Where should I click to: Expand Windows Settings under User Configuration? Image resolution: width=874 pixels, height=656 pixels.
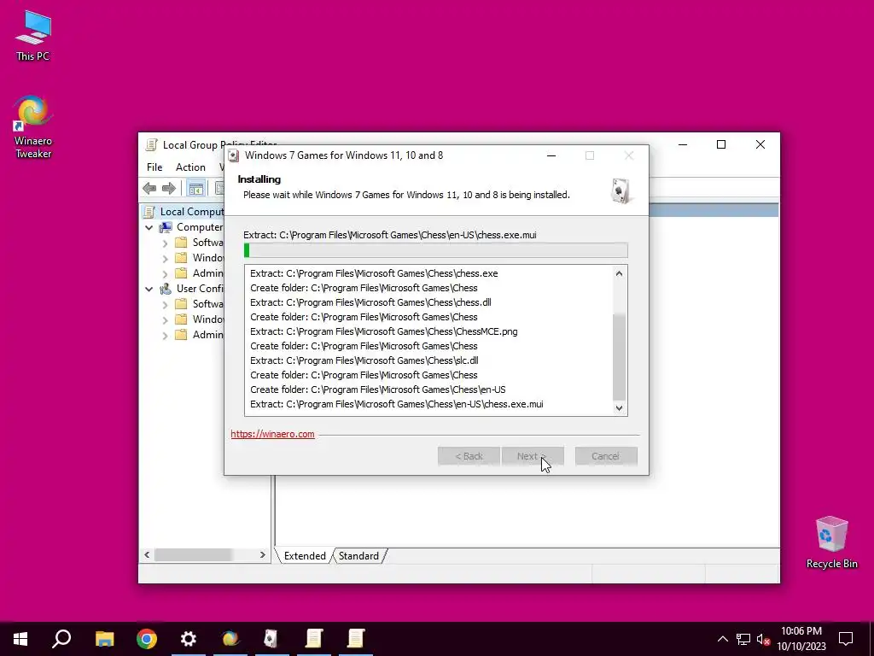point(165,320)
